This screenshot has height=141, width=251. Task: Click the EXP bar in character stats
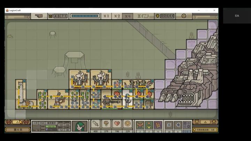(x=51, y=130)
